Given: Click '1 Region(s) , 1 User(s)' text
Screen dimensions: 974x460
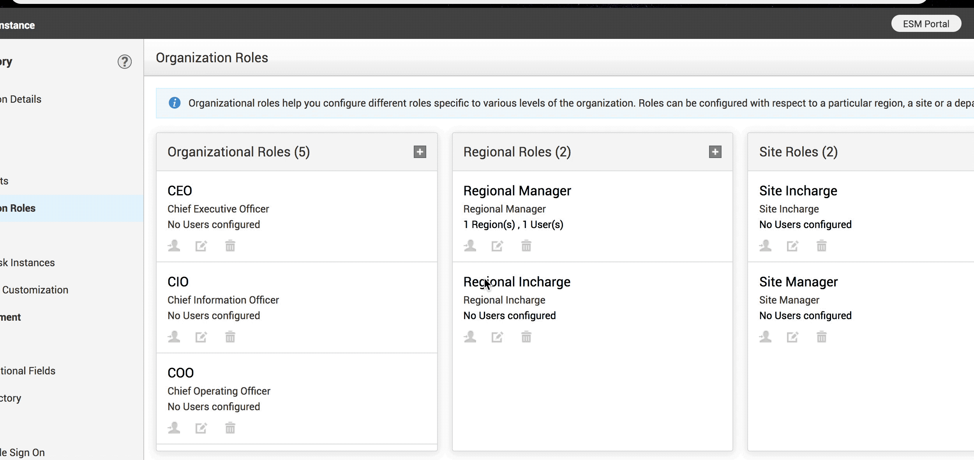Looking at the screenshot, I should 513,225.
